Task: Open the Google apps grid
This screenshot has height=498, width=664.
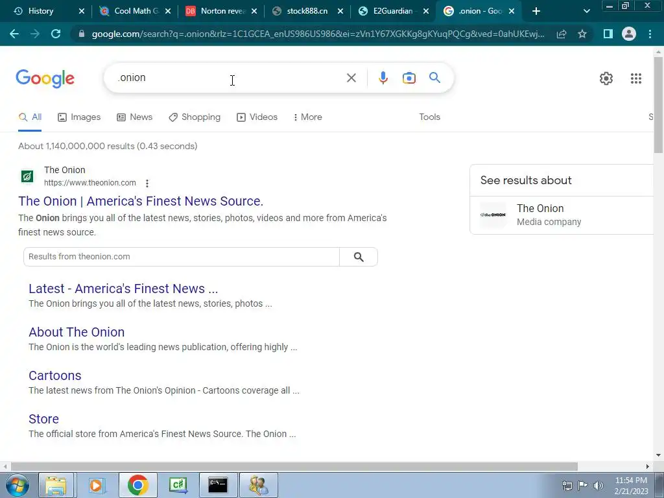Action: point(635,78)
